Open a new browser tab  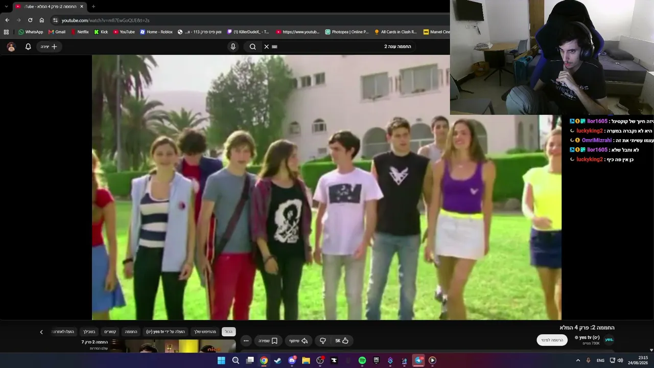pos(93,7)
